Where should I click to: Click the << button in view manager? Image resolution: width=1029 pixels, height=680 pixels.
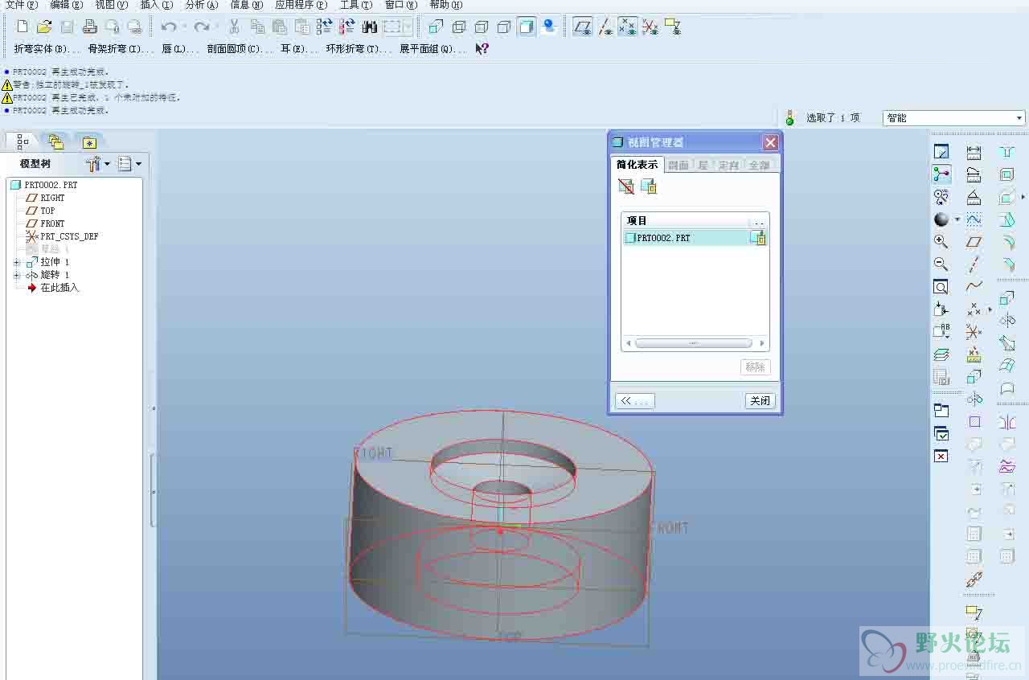tap(635, 400)
